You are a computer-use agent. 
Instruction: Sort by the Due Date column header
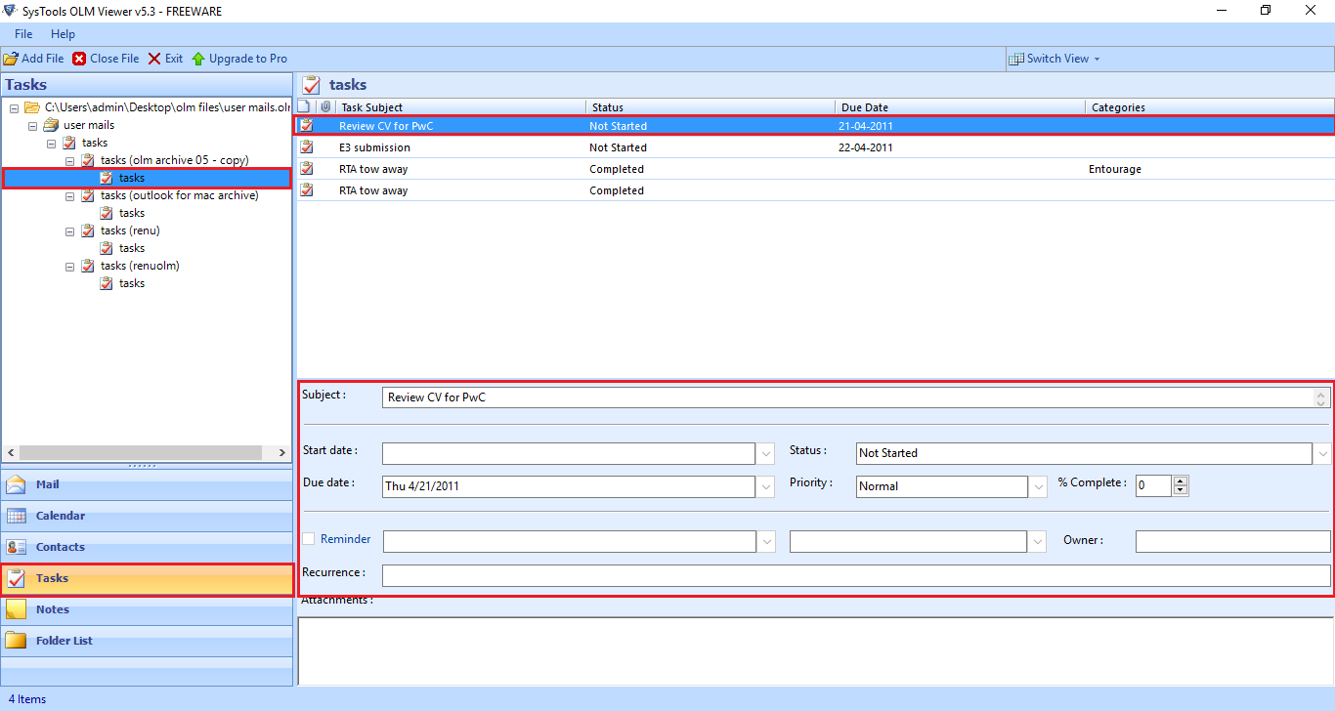(x=961, y=107)
